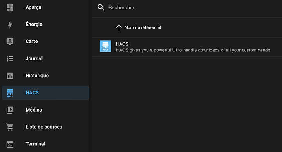Sort by Nom du référentiel column header

pos(143,27)
